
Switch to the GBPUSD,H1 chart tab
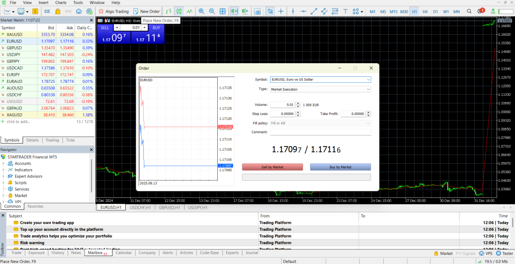pos(169,208)
